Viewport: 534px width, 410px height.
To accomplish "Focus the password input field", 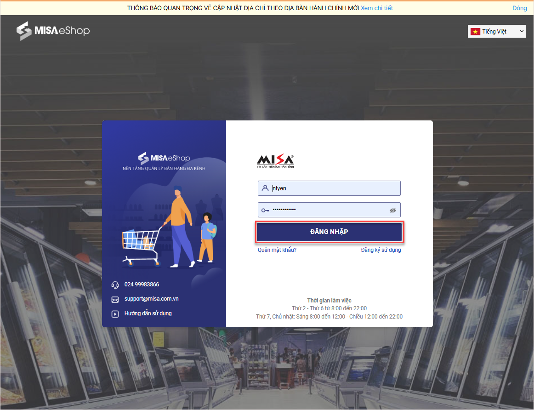I will pyautogui.click(x=329, y=210).
